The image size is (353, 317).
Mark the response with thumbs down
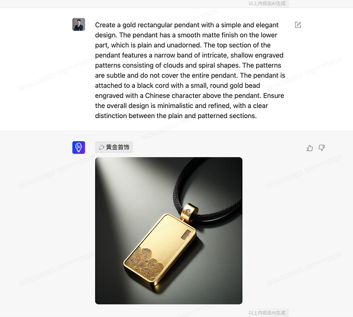click(x=322, y=148)
